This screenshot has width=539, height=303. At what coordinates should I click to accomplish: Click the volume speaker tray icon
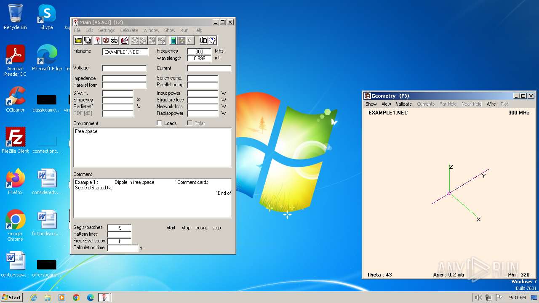tap(478, 298)
